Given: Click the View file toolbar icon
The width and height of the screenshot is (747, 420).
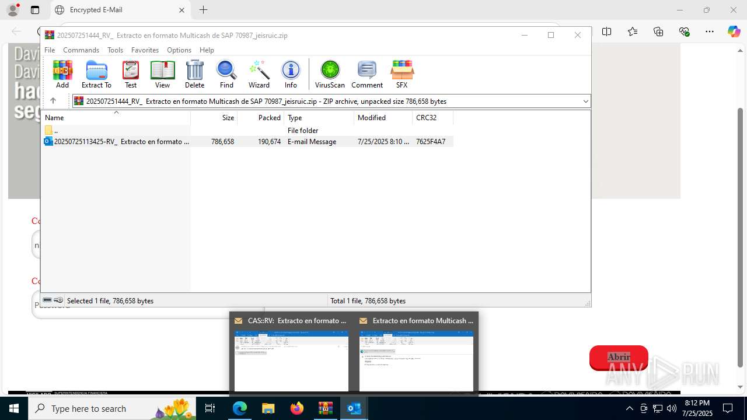Looking at the screenshot, I should tap(162, 74).
